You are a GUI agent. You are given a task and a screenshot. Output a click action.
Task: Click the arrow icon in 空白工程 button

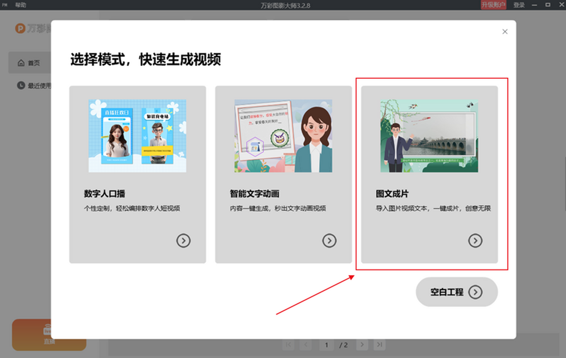(x=475, y=292)
